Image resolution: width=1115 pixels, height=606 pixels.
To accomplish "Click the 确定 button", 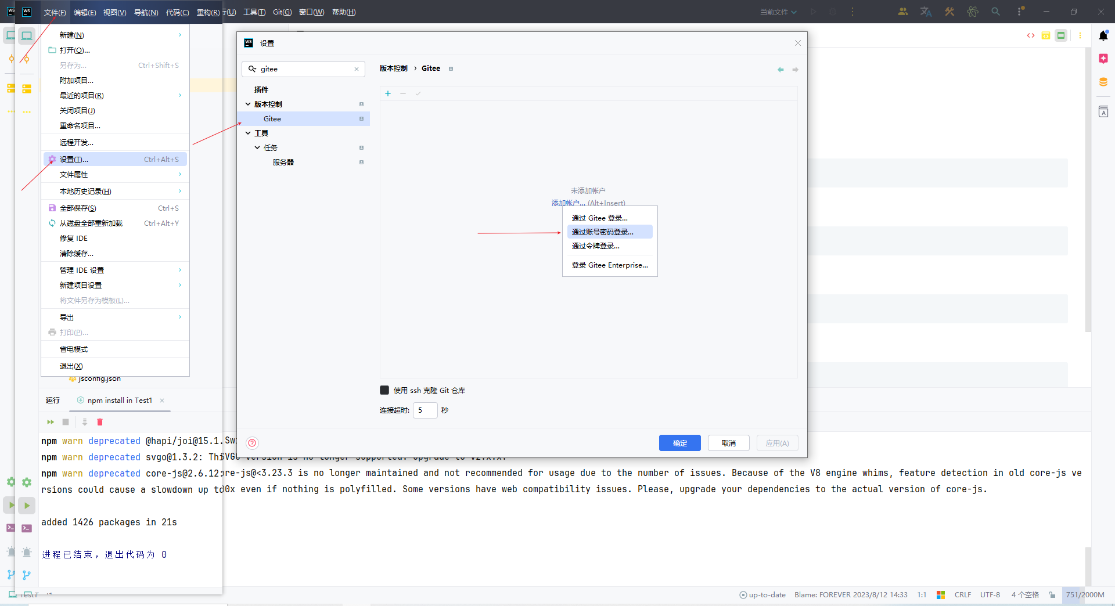I will point(680,443).
